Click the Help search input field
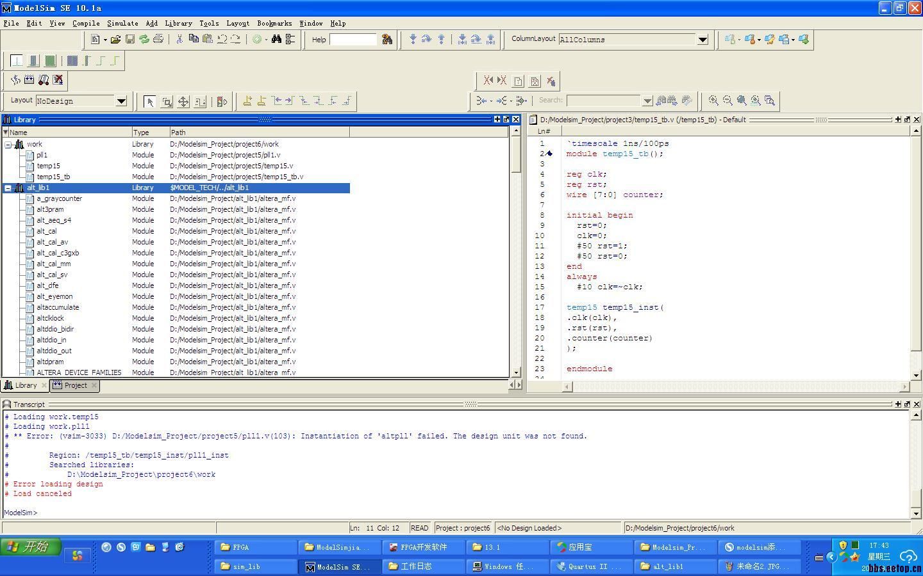923x576 pixels. pyautogui.click(x=353, y=40)
